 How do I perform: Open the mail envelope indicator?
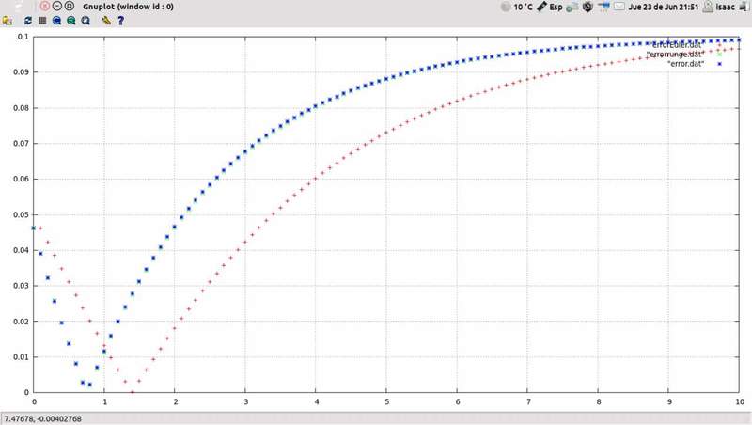tap(619, 7)
